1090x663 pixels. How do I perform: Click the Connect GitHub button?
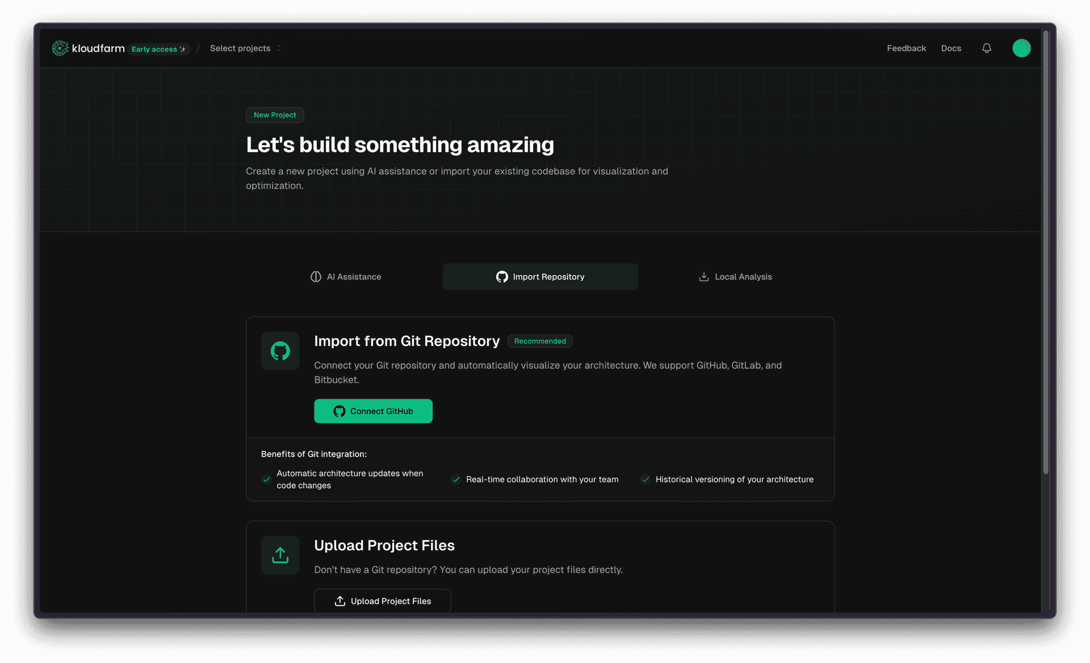point(373,411)
